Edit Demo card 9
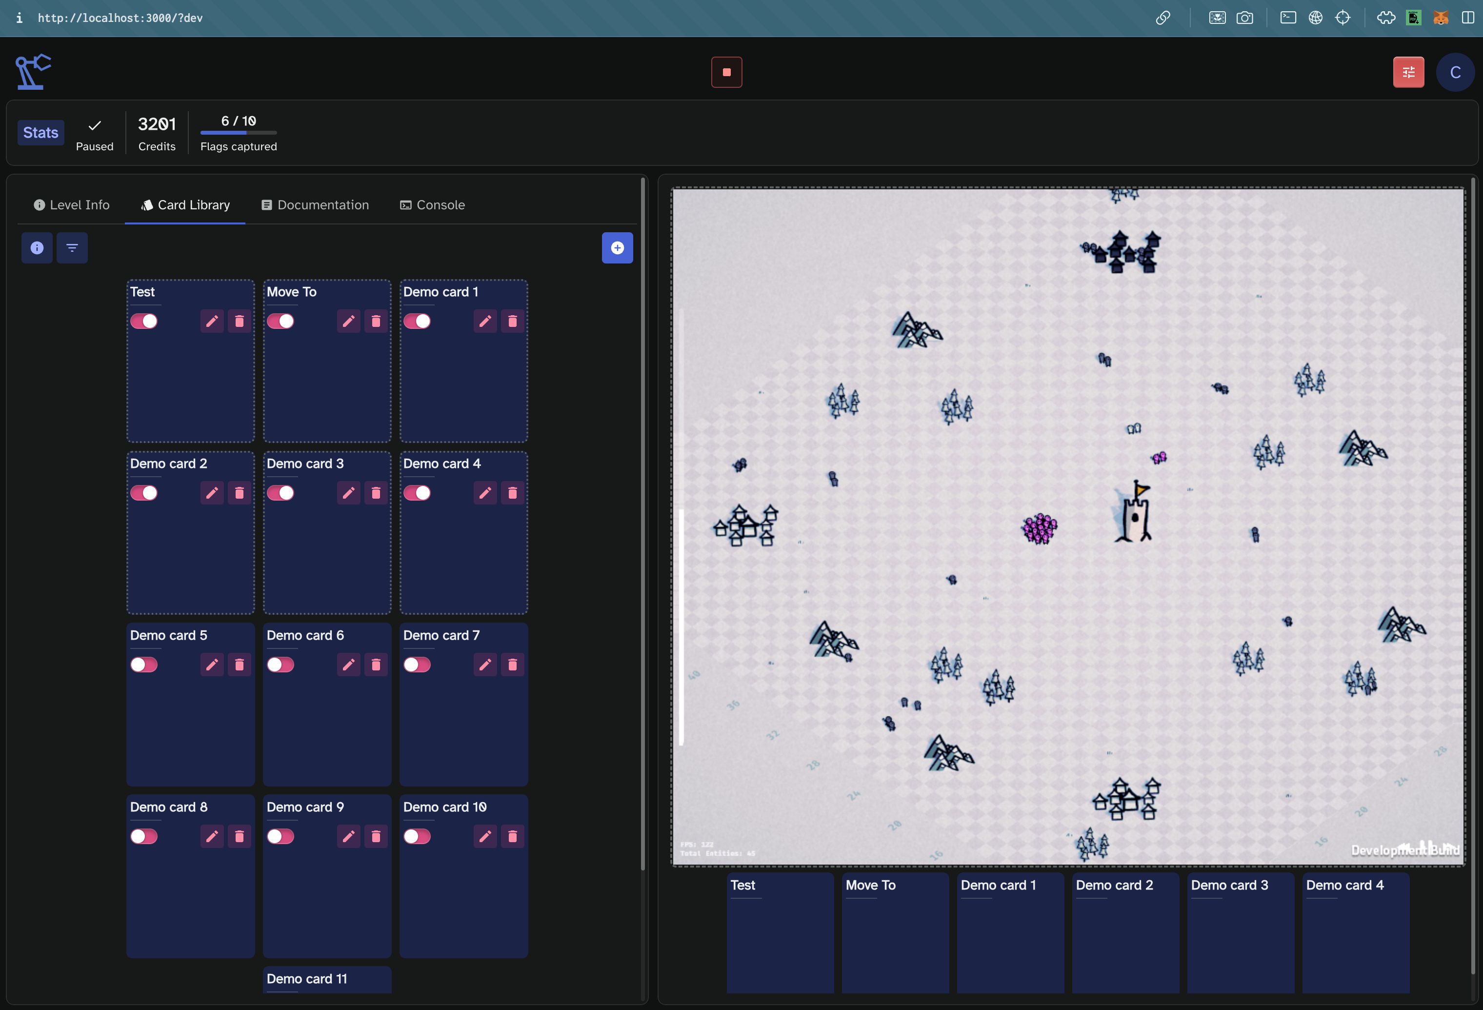The width and height of the screenshot is (1483, 1010). click(348, 836)
